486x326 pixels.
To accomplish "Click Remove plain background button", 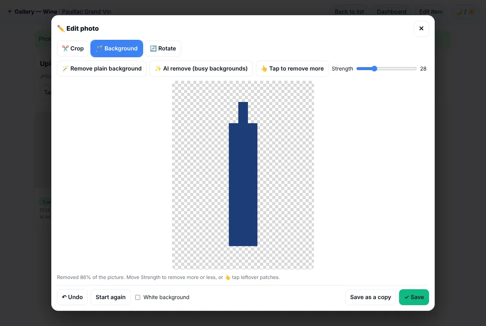I will (x=102, y=69).
